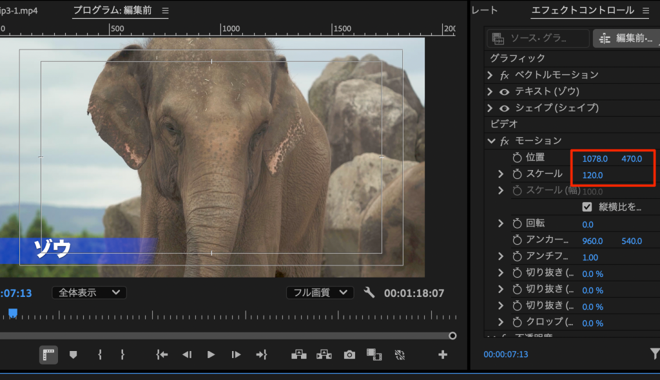Image resolution: width=660 pixels, height=380 pixels.
Task: Click the Add Marker icon
Action: pyautogui.click(x=73, y=354)
